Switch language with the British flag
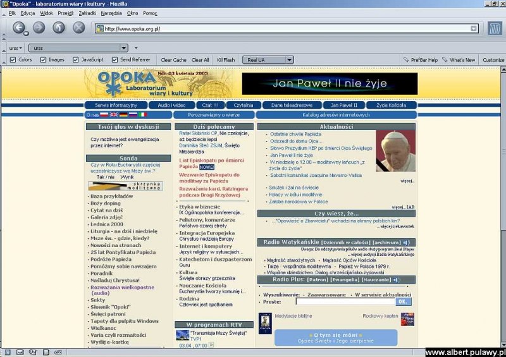 (x=114, y=114)
